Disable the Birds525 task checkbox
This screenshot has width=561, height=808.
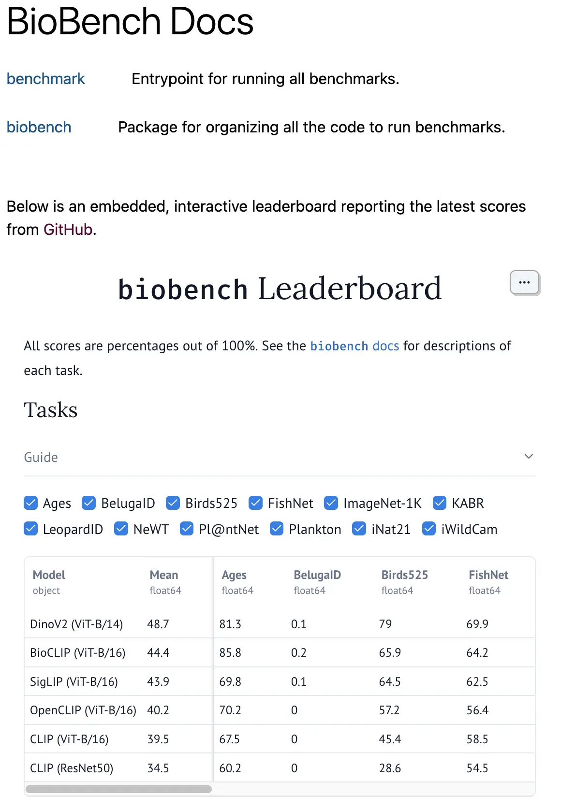pos(173,503)
